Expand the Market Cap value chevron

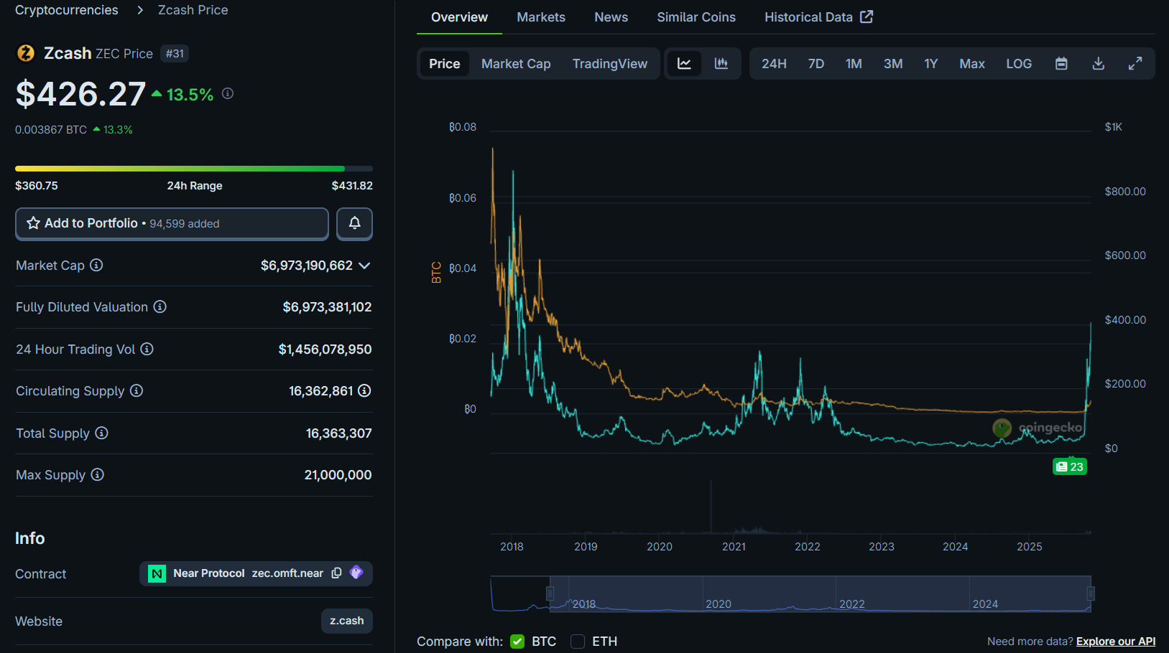[364, 266]
